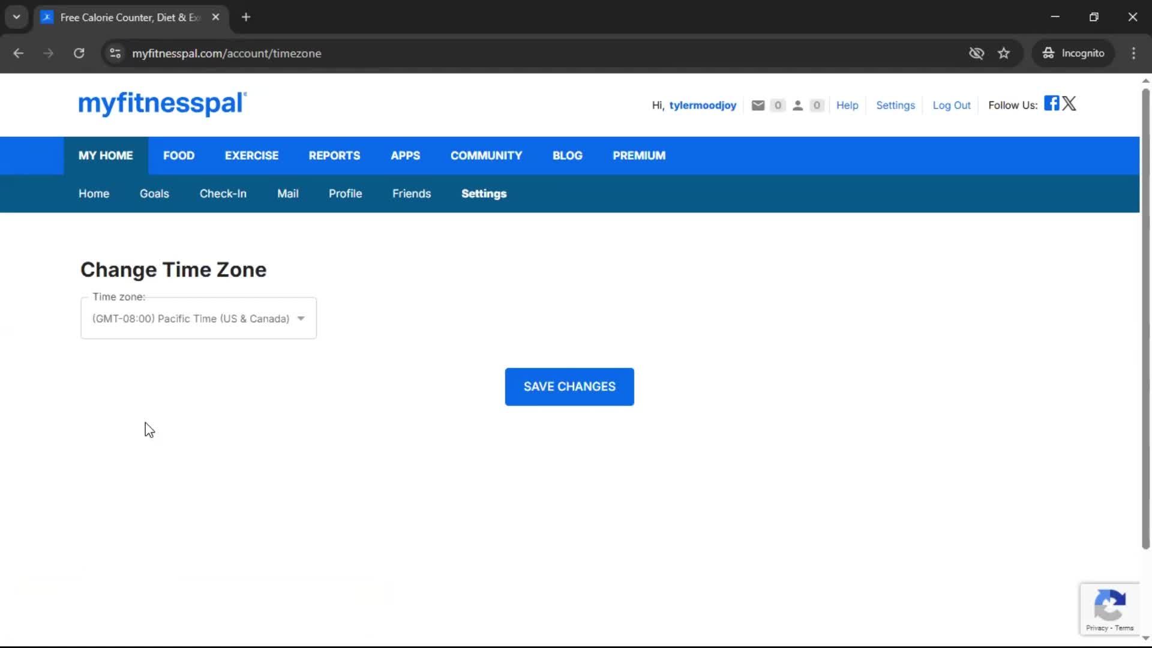Open the PREMIUM main tab

[x=639, y=155]
